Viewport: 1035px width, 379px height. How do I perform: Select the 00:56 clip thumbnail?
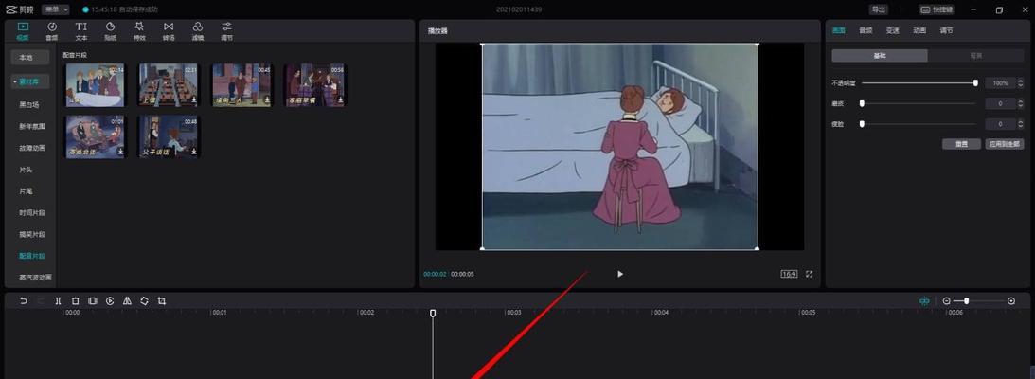[315, 85]
